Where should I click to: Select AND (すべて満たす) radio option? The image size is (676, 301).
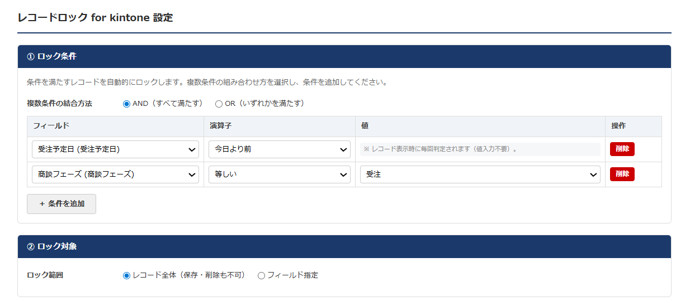126,104
